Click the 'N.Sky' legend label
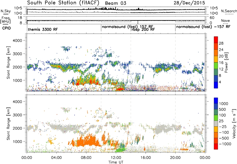Screen dimensions: 237x164 pyautogui.click(x=6, y=11)
